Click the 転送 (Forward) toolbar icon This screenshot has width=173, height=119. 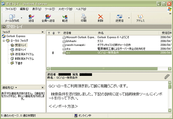[65, 17]
